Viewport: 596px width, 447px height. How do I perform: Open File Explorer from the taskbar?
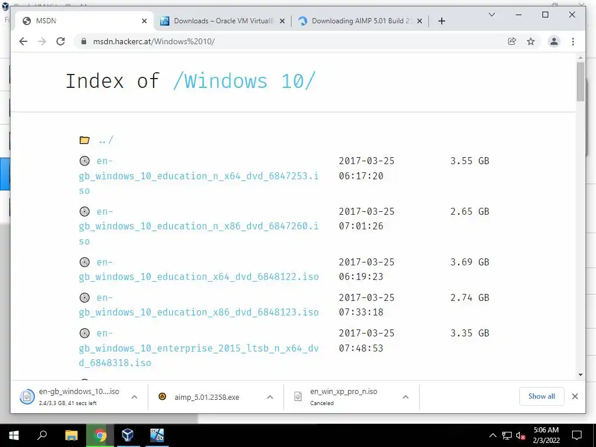tap(71, 435)
